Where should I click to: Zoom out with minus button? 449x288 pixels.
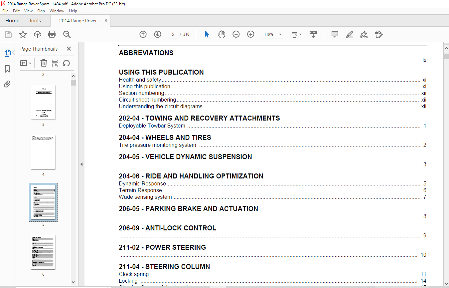pyautogui.click(x=236, y=34)
